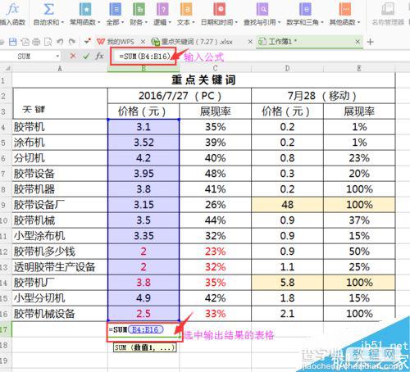Select row 9 header
The height and width of the screenshot is (372, 410).
(x=6, y=205)
